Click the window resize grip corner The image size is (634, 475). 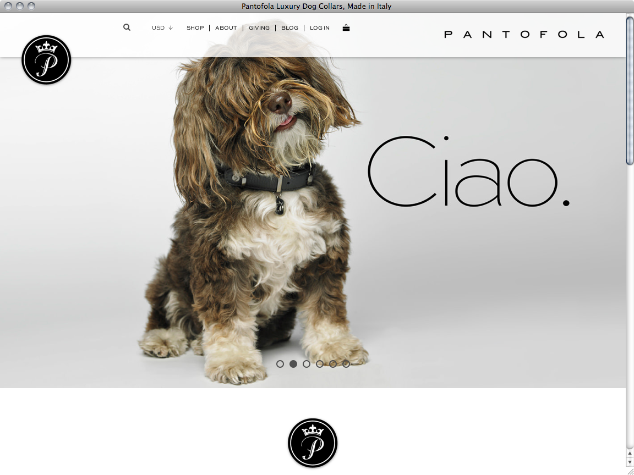point(630,471)
